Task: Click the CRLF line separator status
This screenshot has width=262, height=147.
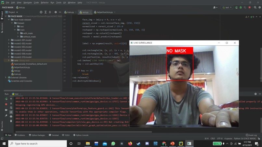Action: click(x=213, y=139)
